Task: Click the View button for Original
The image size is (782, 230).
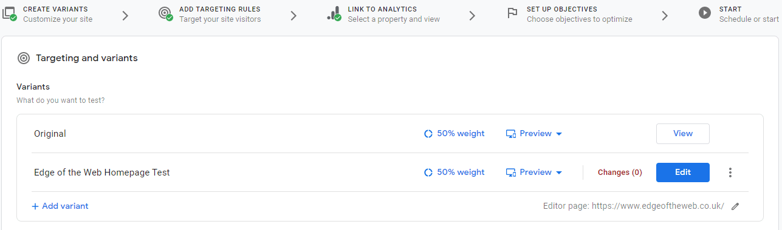Action: click(683, 134)
